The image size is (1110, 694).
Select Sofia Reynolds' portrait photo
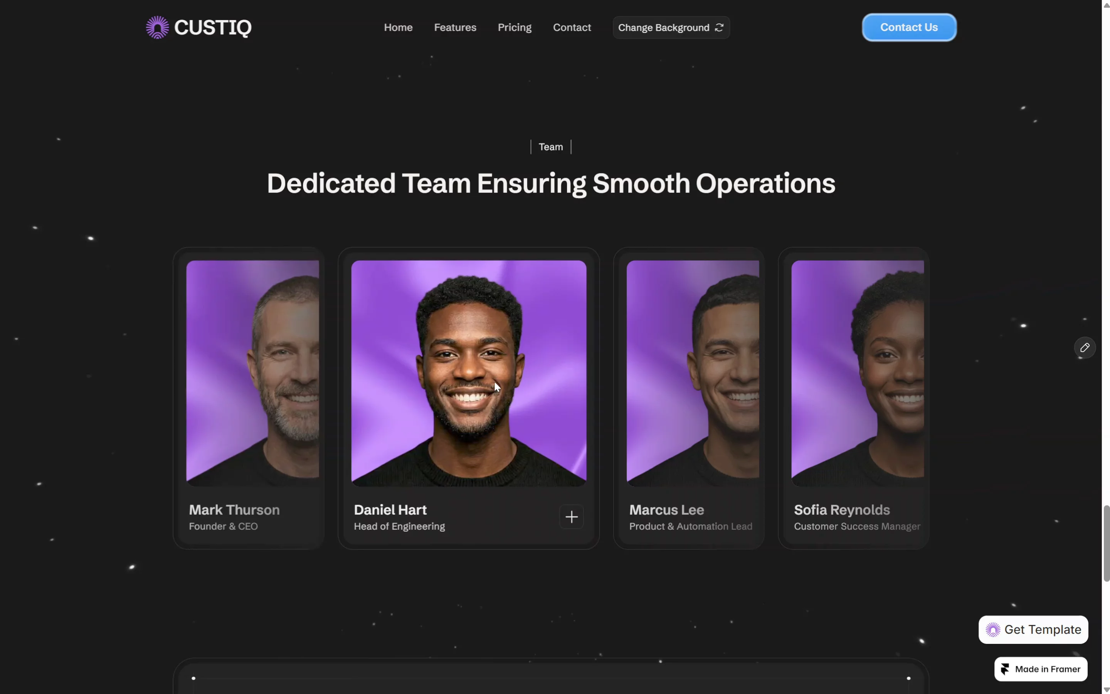tap(857, 373)
